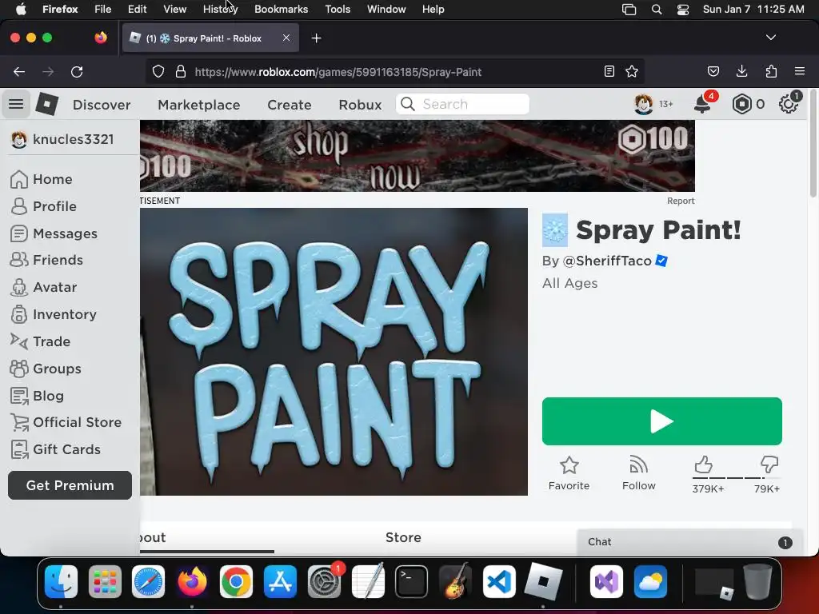This screenshot has height=614, width=819.
Task: Report the advertisement
Action: click(681, 201)
